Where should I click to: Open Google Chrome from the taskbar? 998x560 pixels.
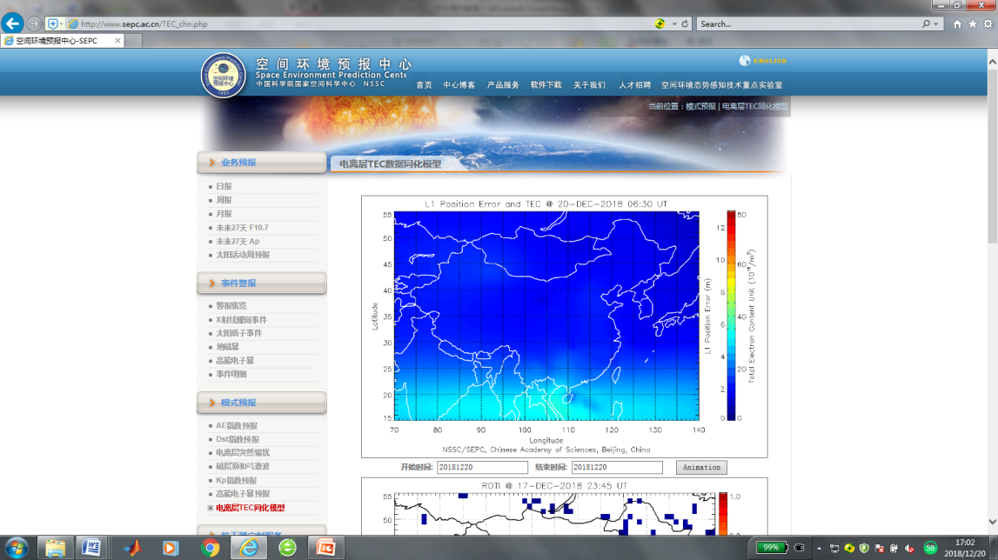point(210,548)
